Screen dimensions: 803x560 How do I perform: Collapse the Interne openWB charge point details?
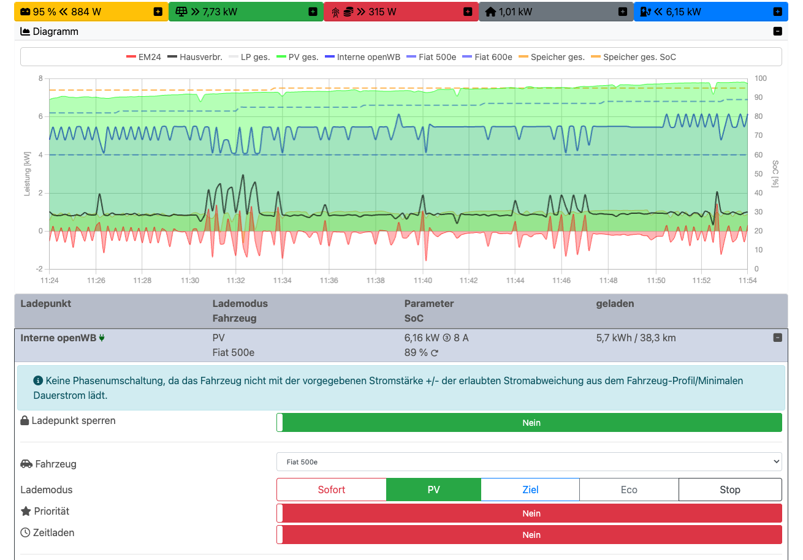777,338
